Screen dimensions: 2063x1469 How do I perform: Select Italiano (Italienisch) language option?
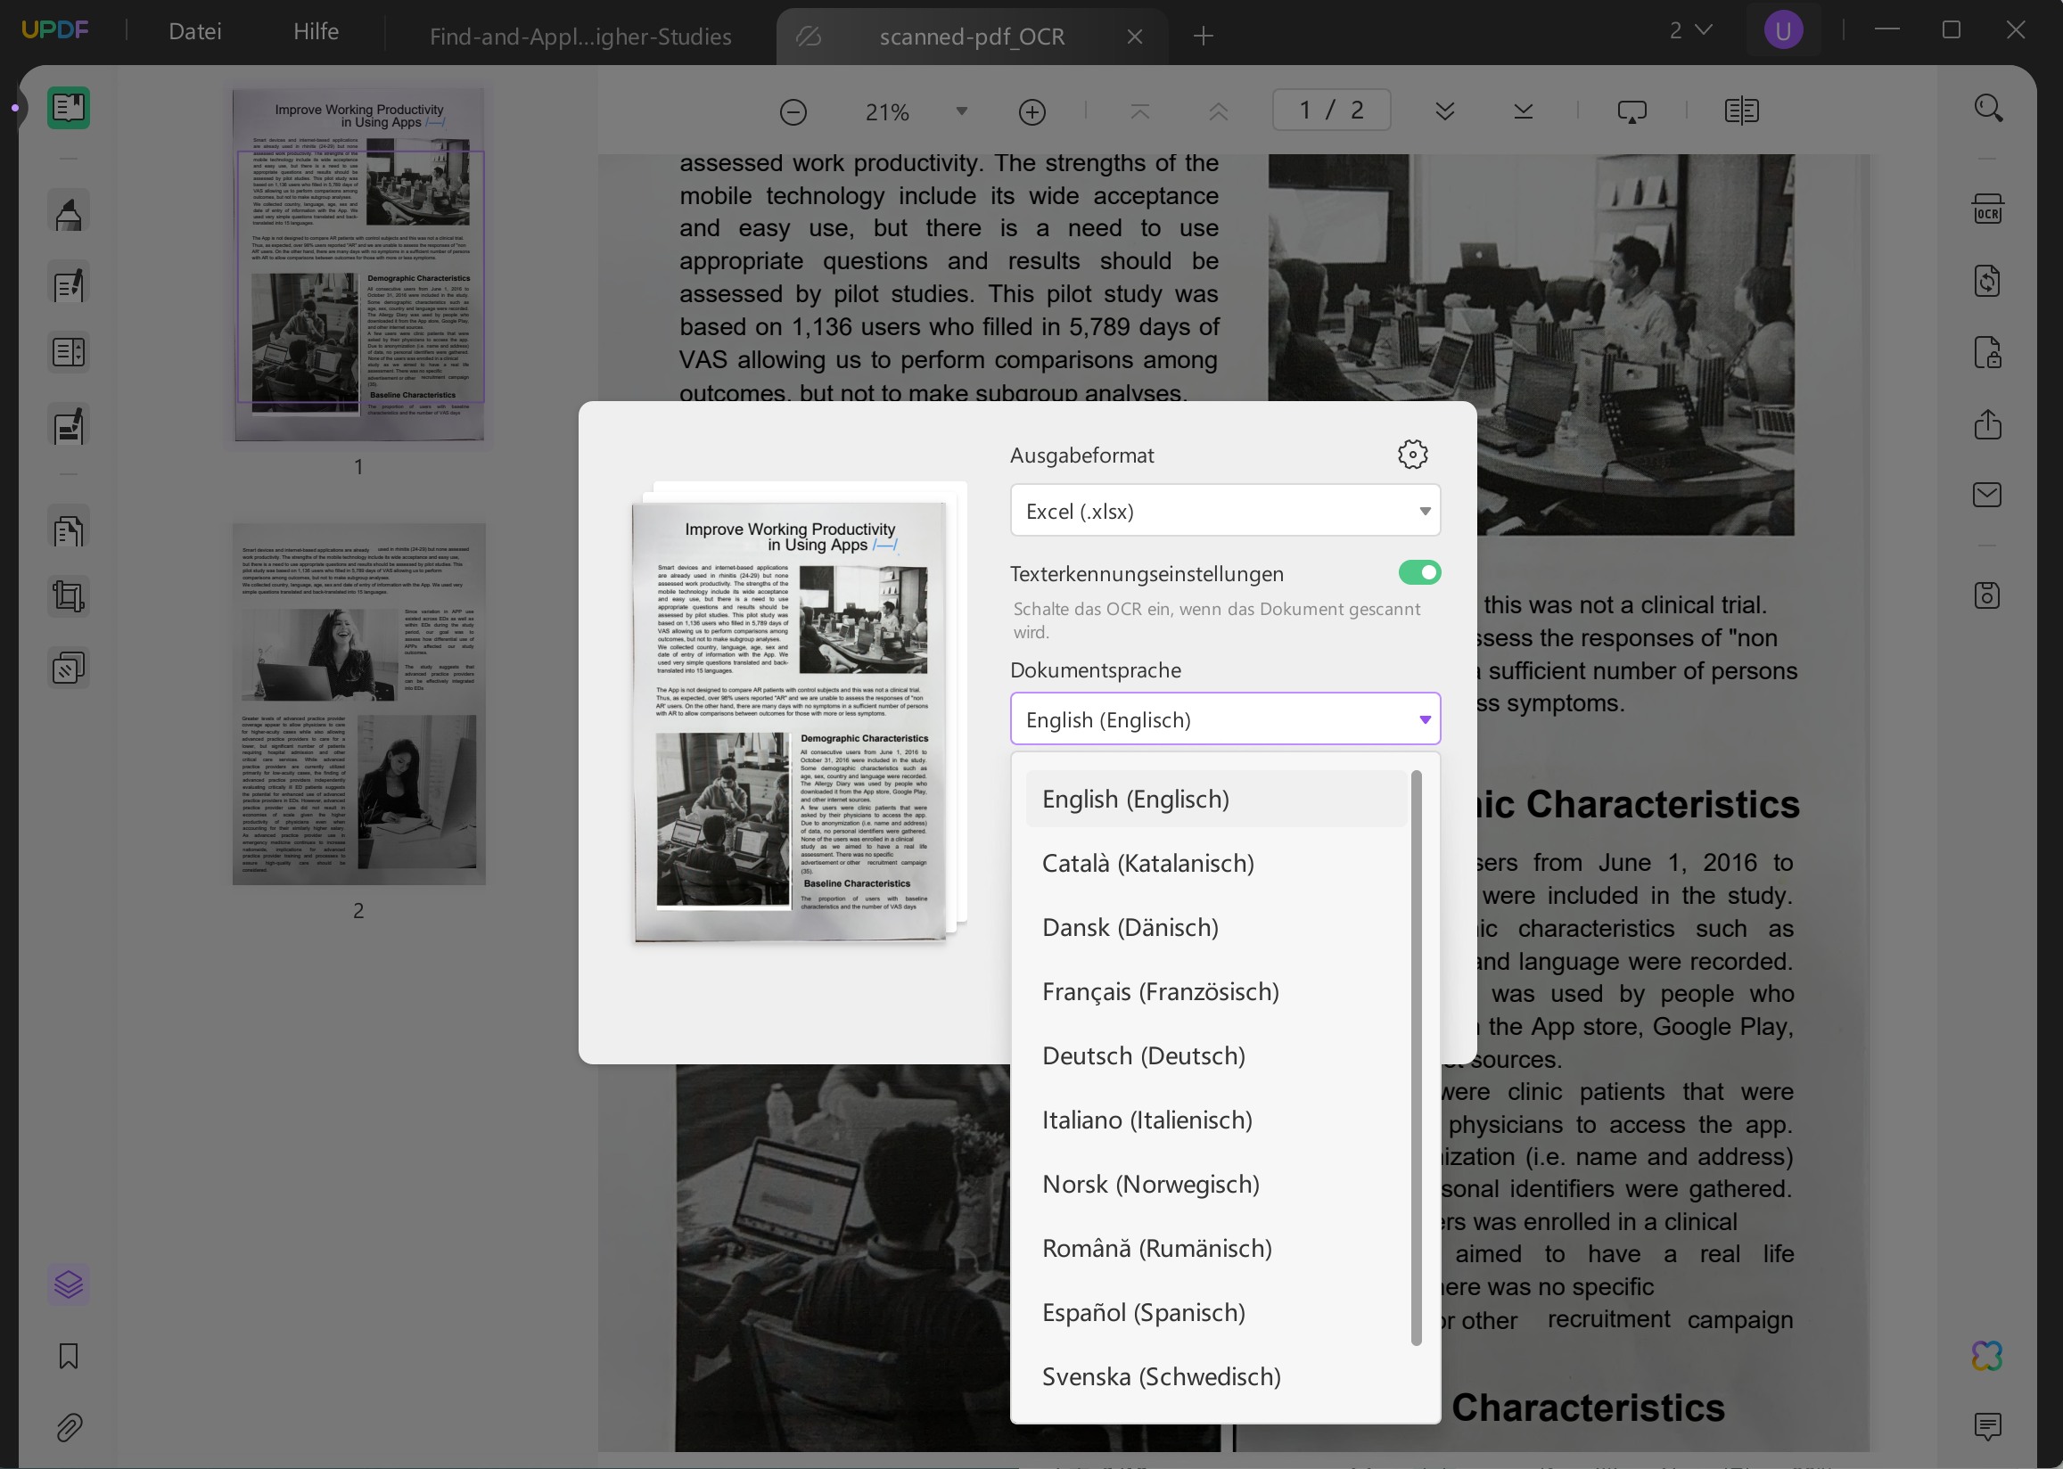[1214, 1120]
